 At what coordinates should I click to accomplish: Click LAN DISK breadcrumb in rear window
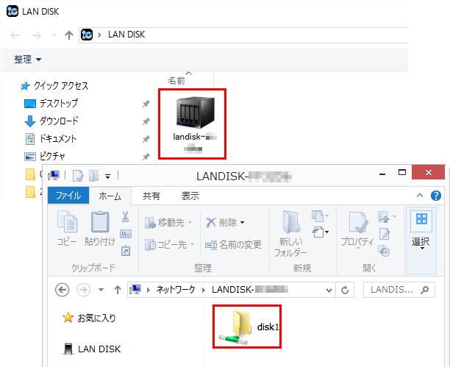(x=126, y=35)
